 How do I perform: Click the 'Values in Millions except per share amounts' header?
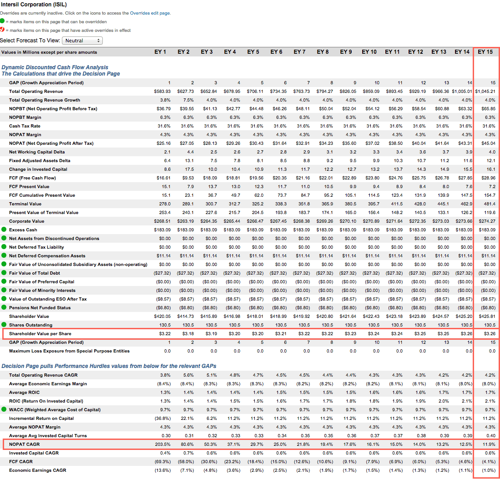pyautogui.click(x=49, y=52)
